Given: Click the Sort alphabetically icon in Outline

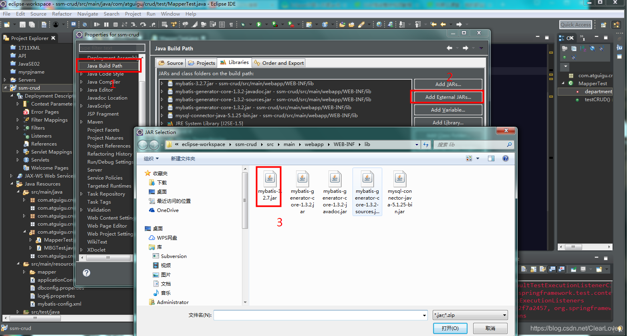Looking at the screenshot, I should (x=583, y=48).
